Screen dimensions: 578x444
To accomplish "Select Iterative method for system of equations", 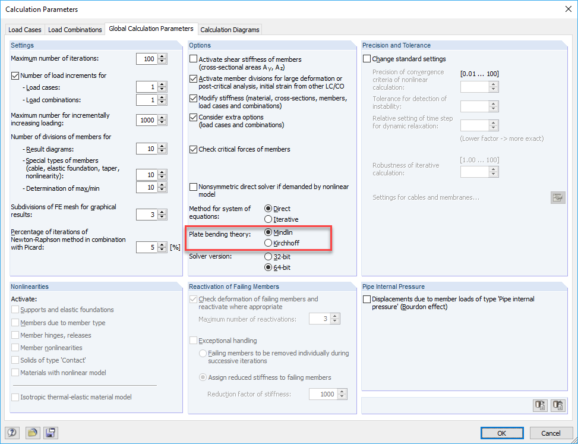I will point(269,219).
